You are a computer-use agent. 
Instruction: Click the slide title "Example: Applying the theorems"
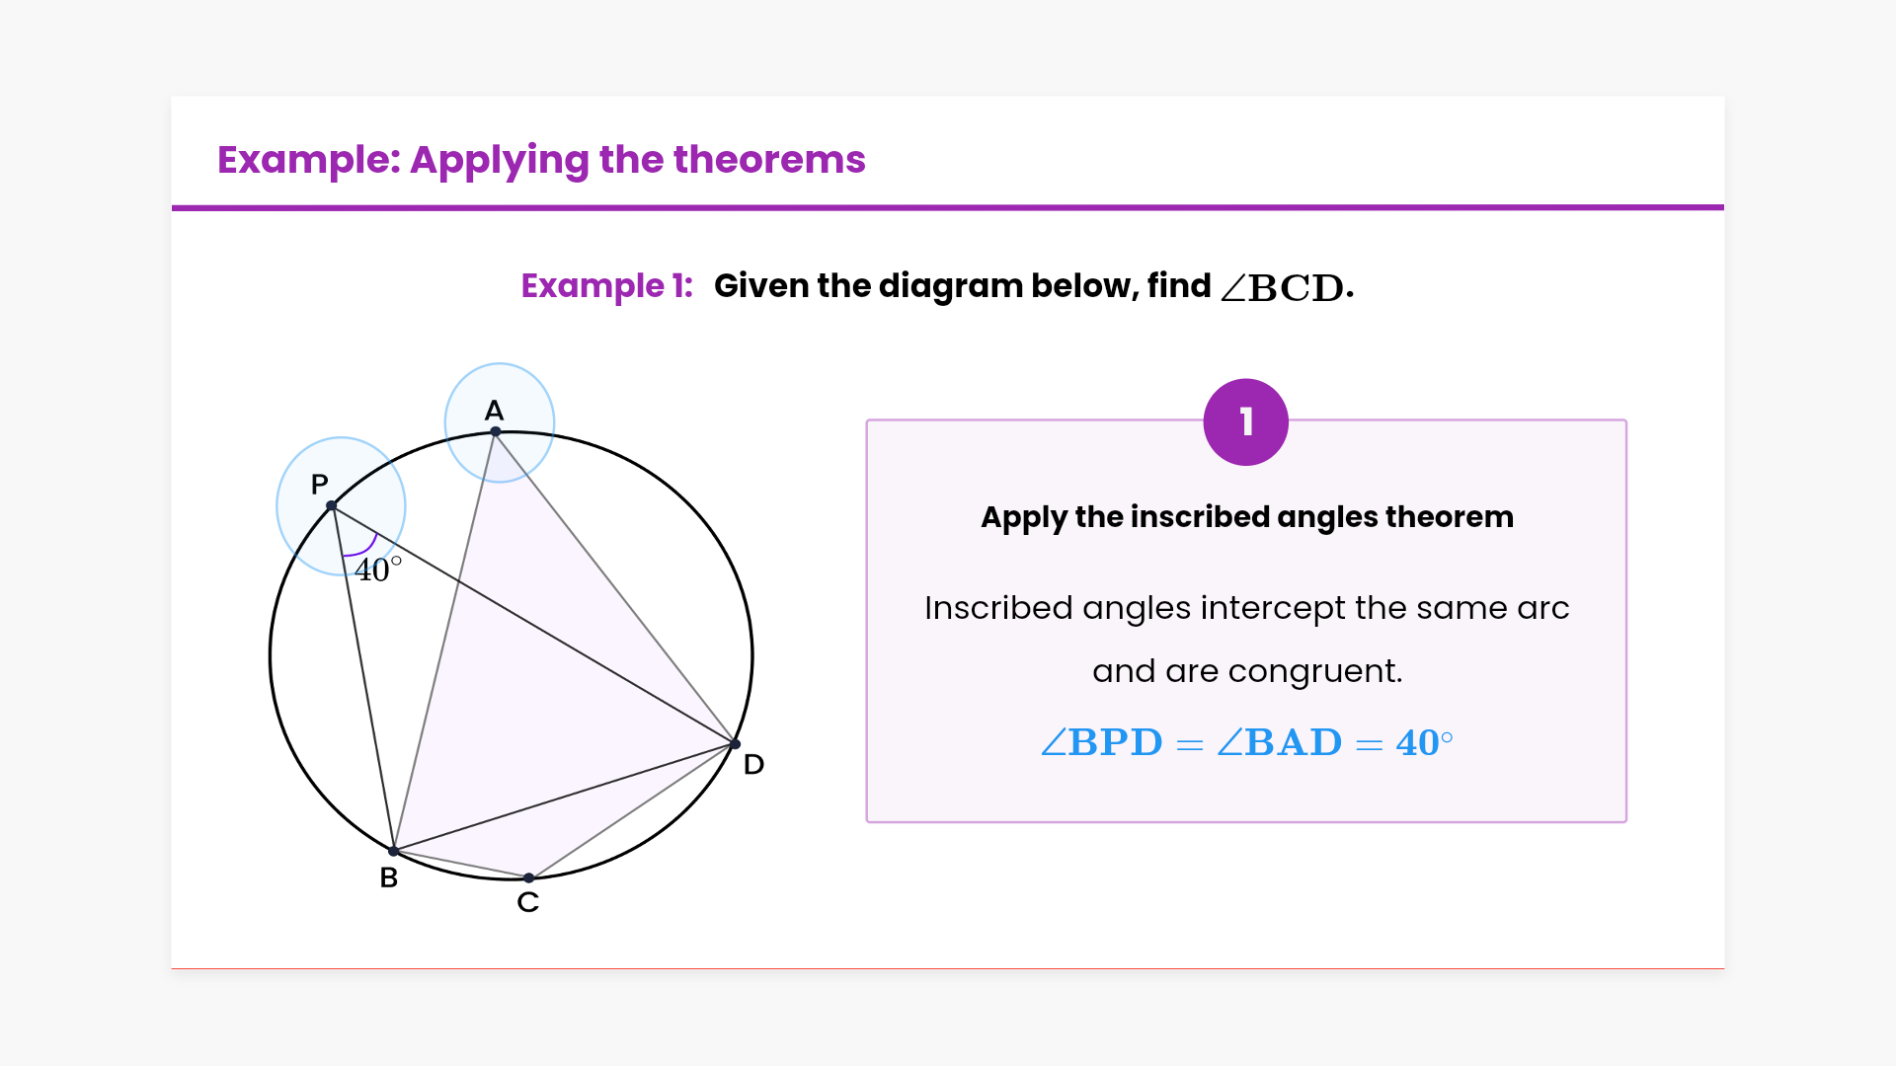pos(541,159)
